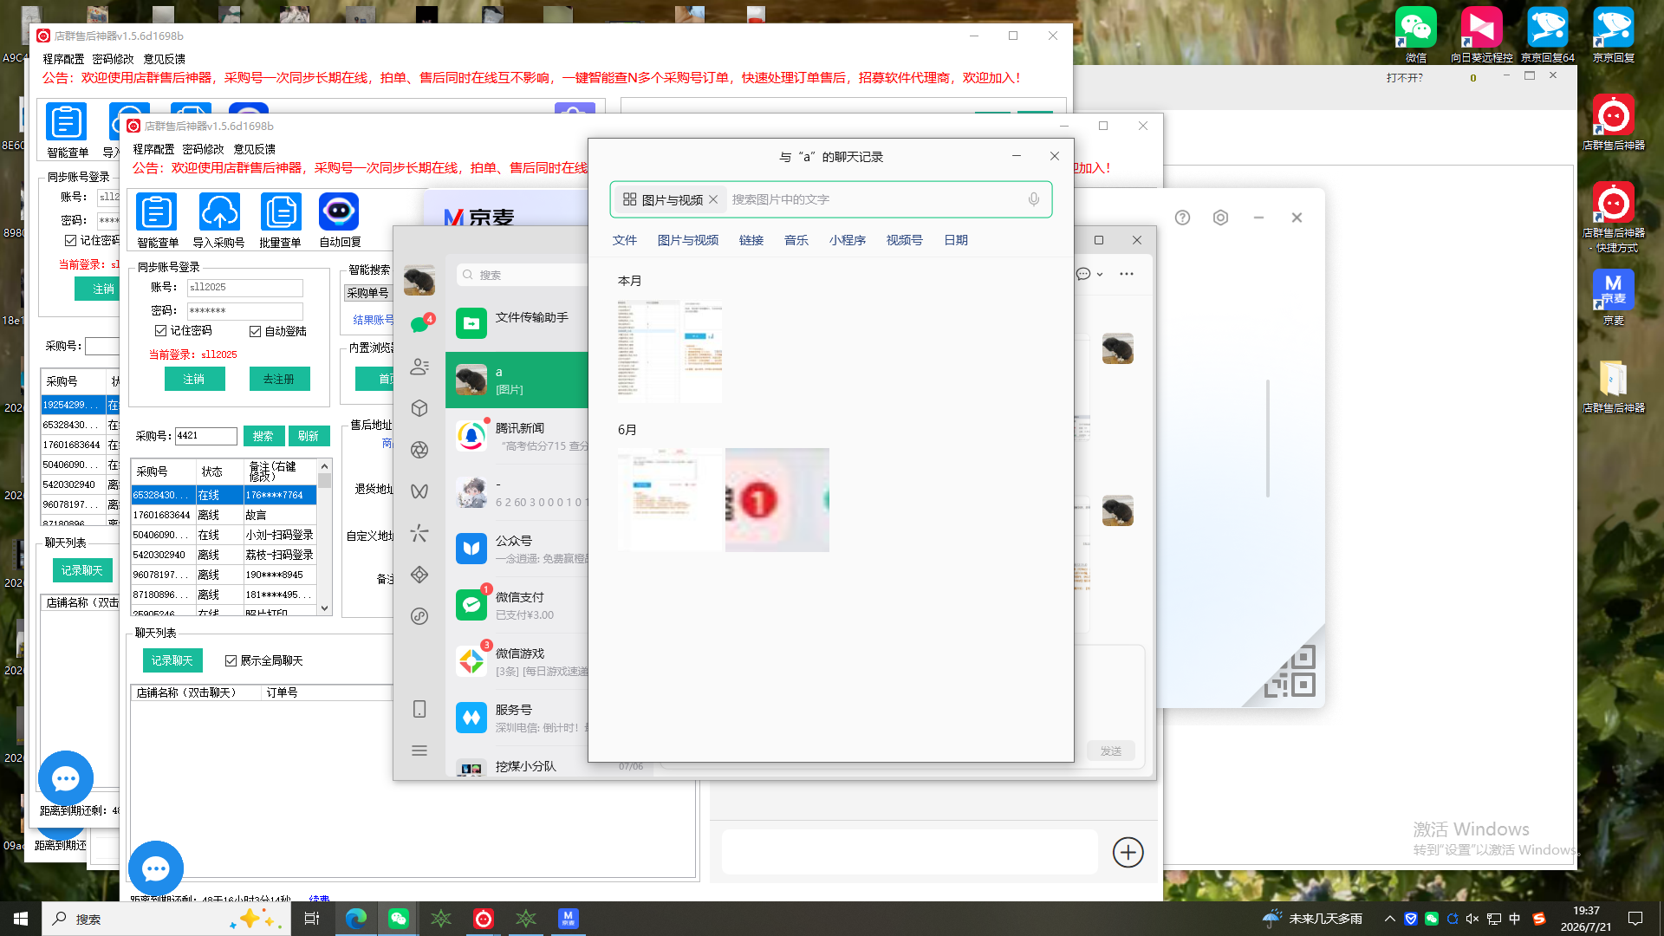Switch to the 视频号 tab
Image resolution: width=1664 pixels, height=936 pixels.
(905, 240)
